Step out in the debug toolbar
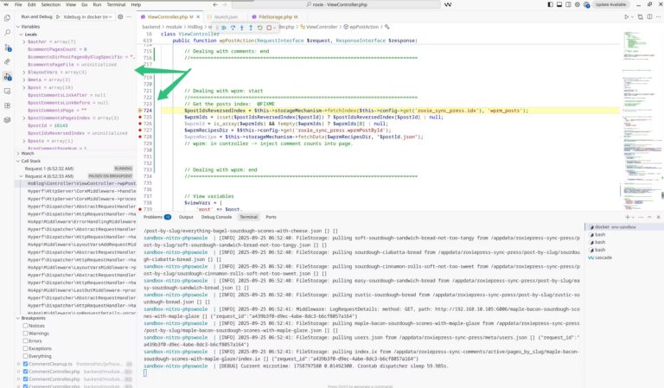 [x=251, y=28]
